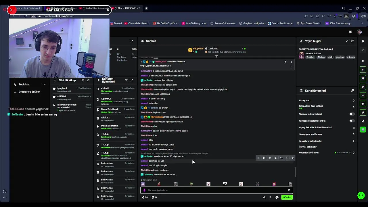Click the lightning bolt icon in the right sidebar
This screenshot has height=207, width=368.
pos(363,70)
